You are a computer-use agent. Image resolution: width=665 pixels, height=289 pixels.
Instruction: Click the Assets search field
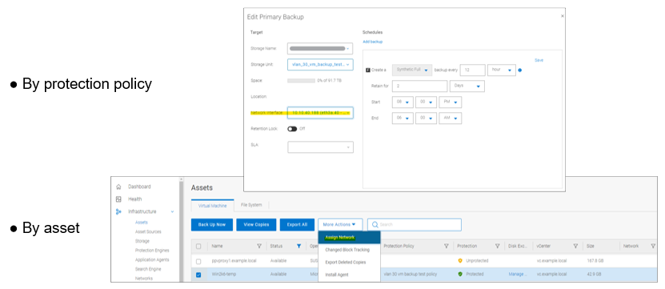[x=415, y=224]
